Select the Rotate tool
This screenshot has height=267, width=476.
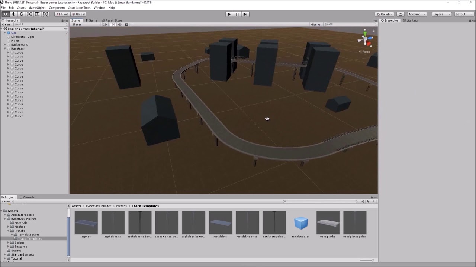click(22, 14)
